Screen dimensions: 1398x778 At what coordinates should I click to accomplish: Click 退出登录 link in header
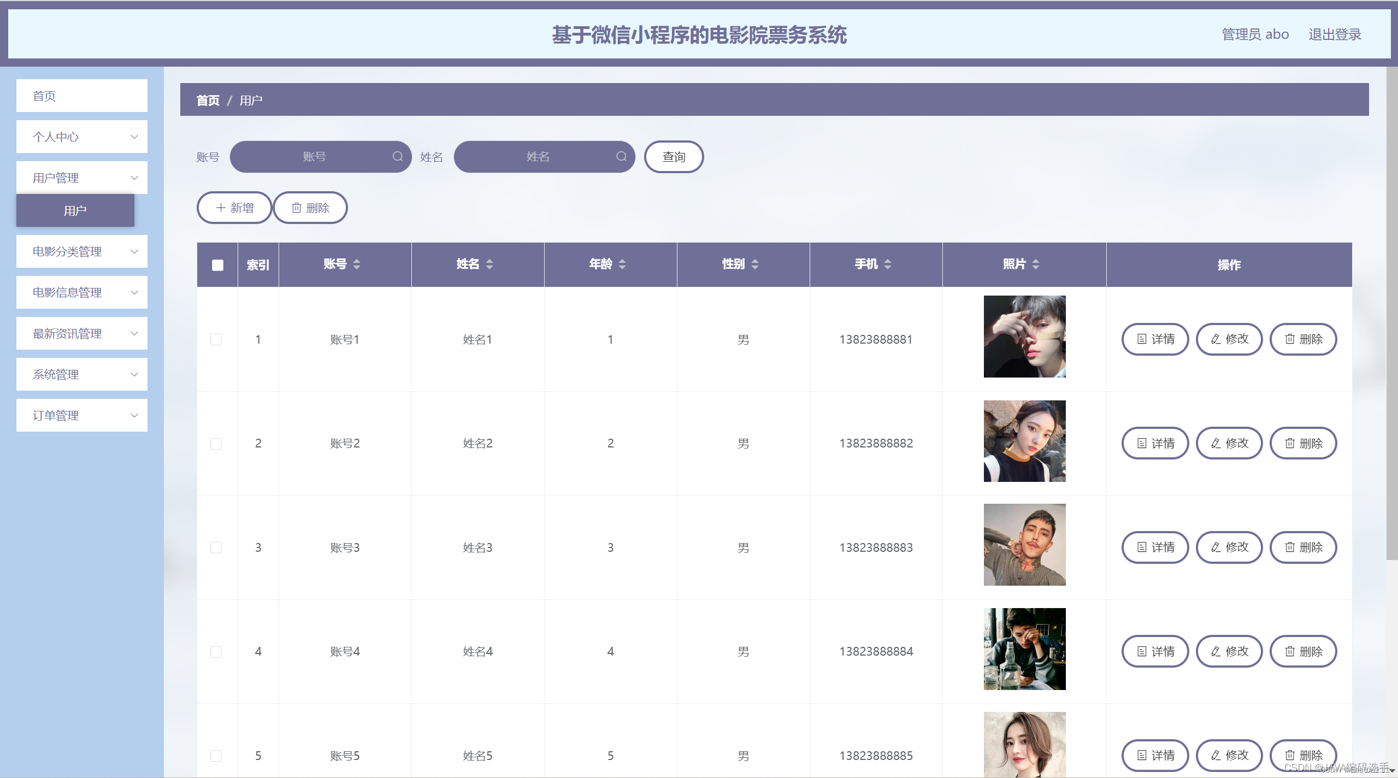1335,34
